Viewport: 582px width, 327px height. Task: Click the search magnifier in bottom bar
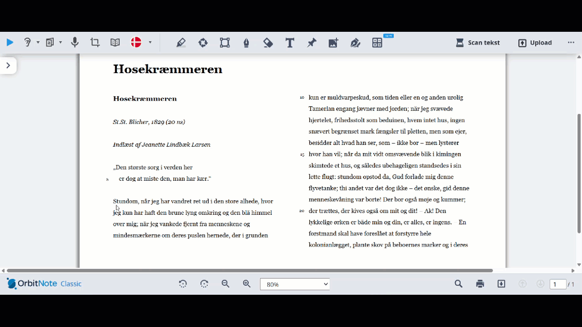(x=458, y=284)
